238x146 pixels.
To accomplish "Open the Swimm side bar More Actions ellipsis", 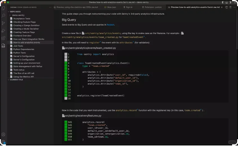I will pos(50,7).
